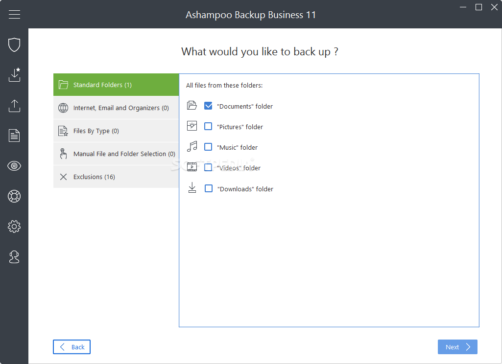
Task: Click "All files from these folders:" text
Action: (224, 86)
